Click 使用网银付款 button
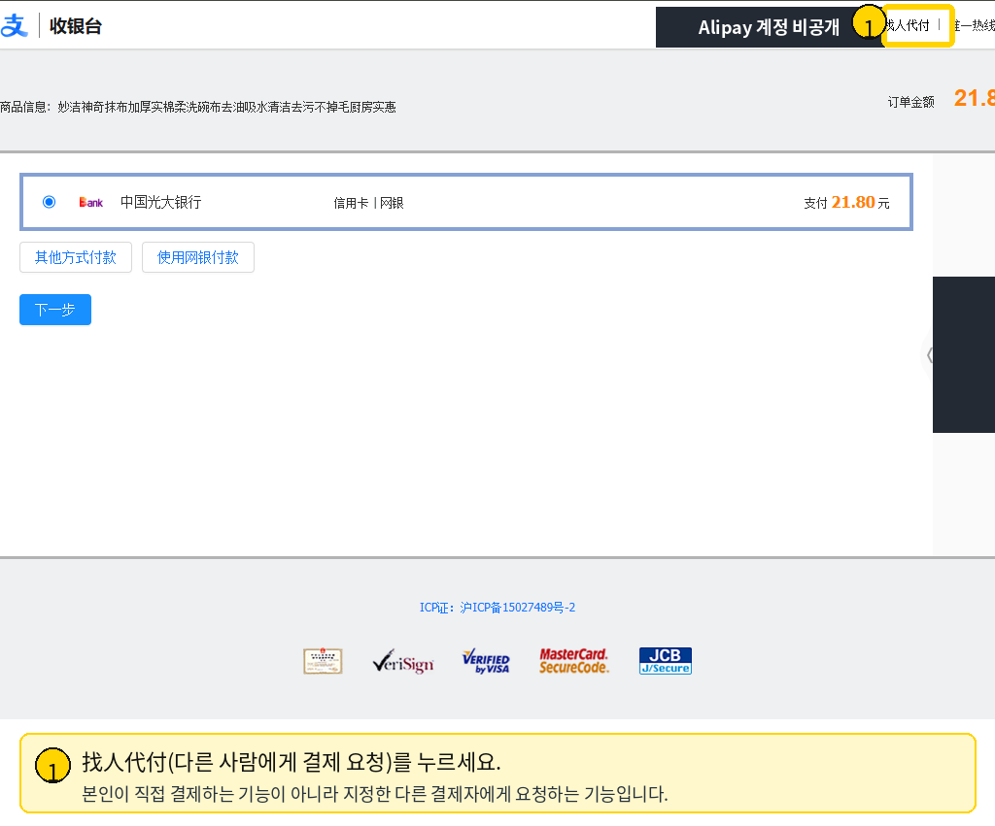995x826 pixels. (198, 257)
